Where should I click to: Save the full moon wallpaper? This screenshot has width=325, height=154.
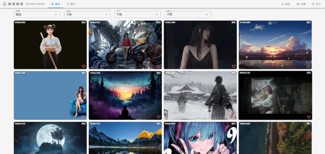coord(84,124)
